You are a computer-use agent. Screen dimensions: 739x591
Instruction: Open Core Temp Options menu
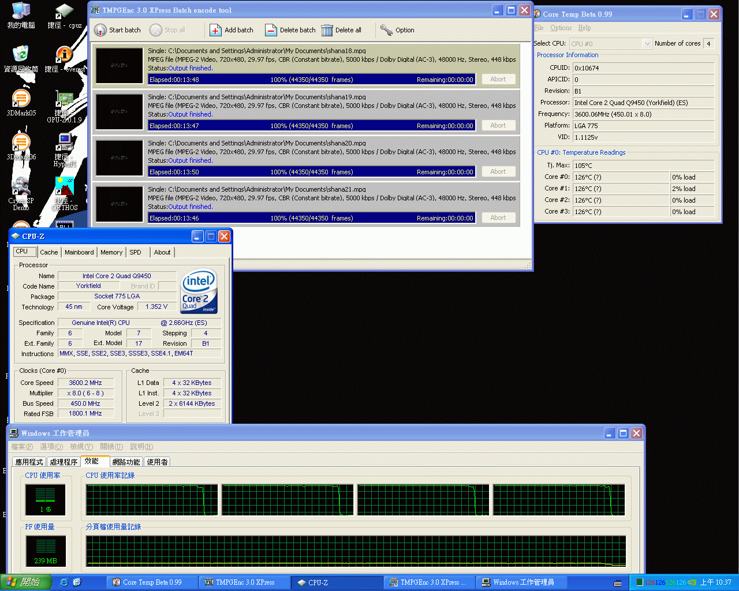coord(561,28)
